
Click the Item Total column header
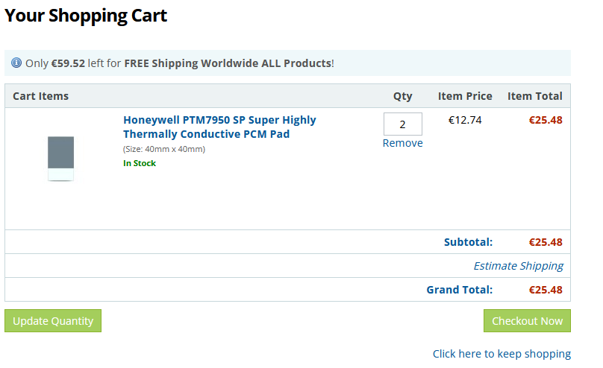534,96
